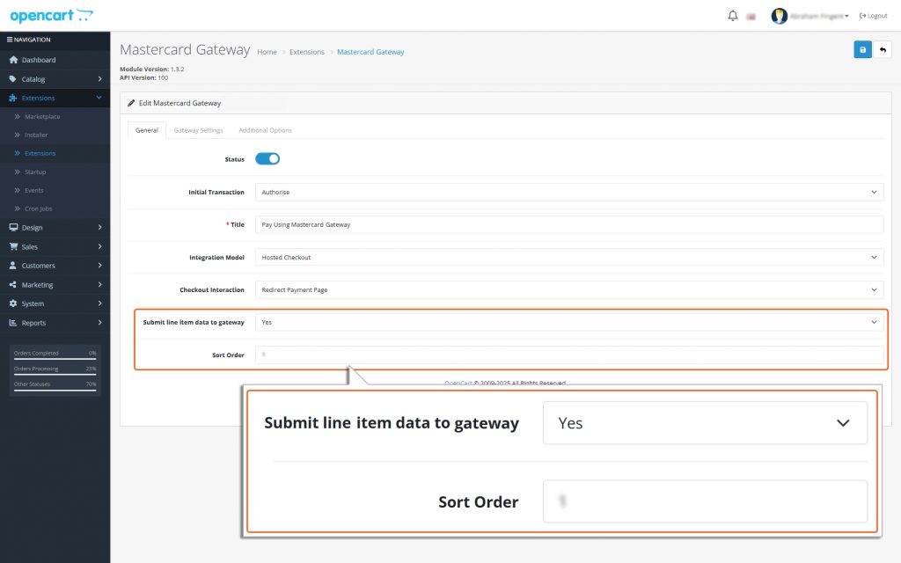The image size is (901, 563).
Task: Expand the Reports menu
Action: tap(55, 323)
